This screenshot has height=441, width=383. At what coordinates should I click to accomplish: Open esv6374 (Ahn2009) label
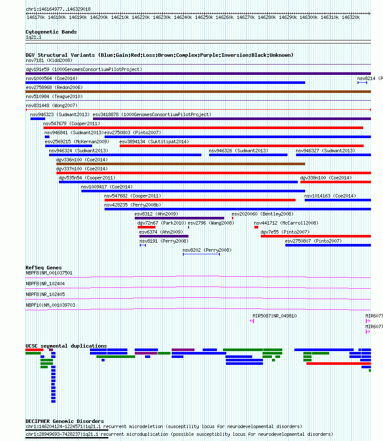[x=161, y=232]
